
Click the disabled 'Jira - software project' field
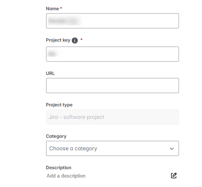(113, 117)
